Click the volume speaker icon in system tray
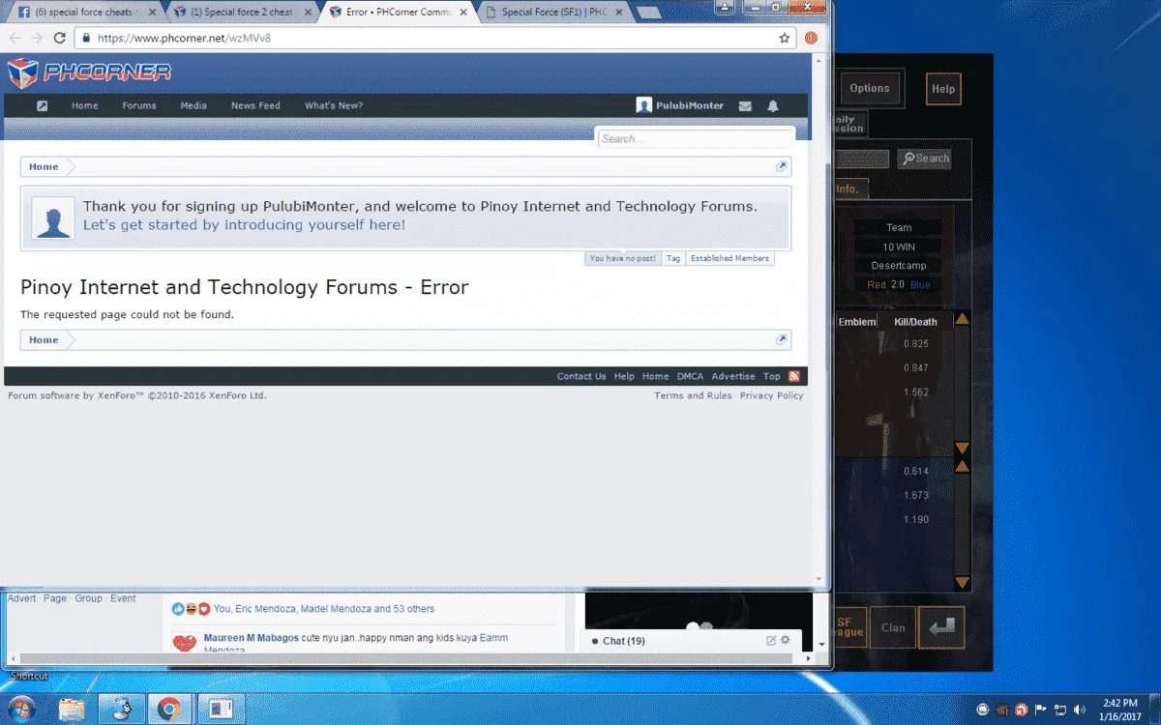The height and width of the screenshot is (725, 1161). tap(1079, 710)
